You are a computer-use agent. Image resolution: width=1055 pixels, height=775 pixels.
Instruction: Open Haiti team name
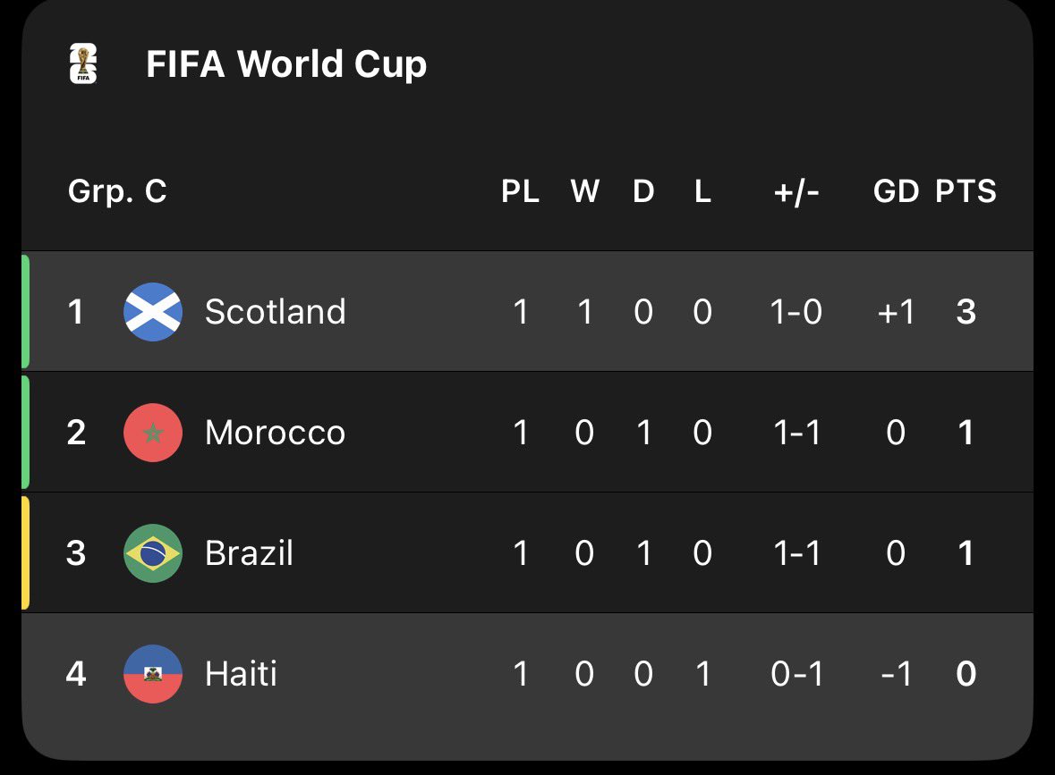point(241,673)
